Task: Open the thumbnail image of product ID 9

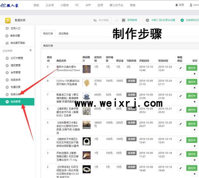Action: [x=87, y=69]
